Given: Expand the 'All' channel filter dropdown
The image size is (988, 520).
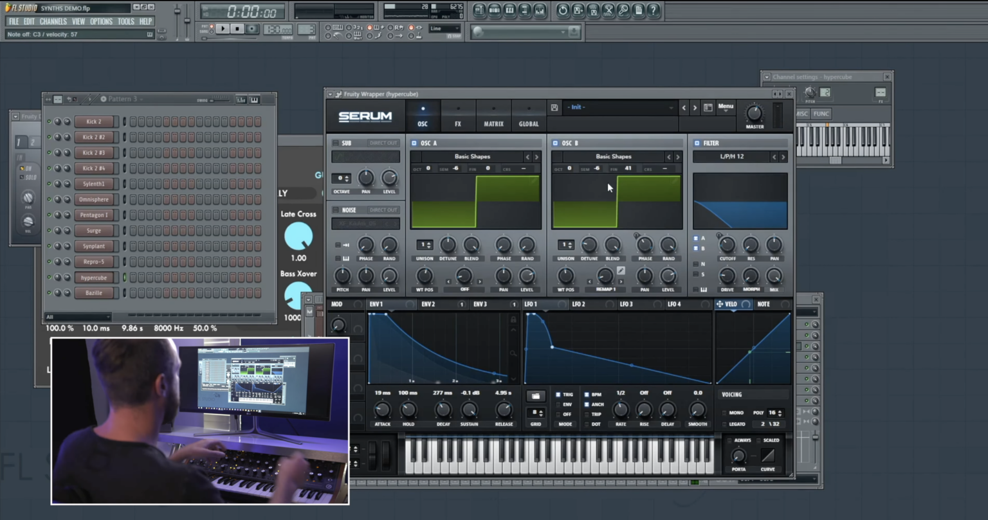Looking at the screenshot, I should (78, 316).
